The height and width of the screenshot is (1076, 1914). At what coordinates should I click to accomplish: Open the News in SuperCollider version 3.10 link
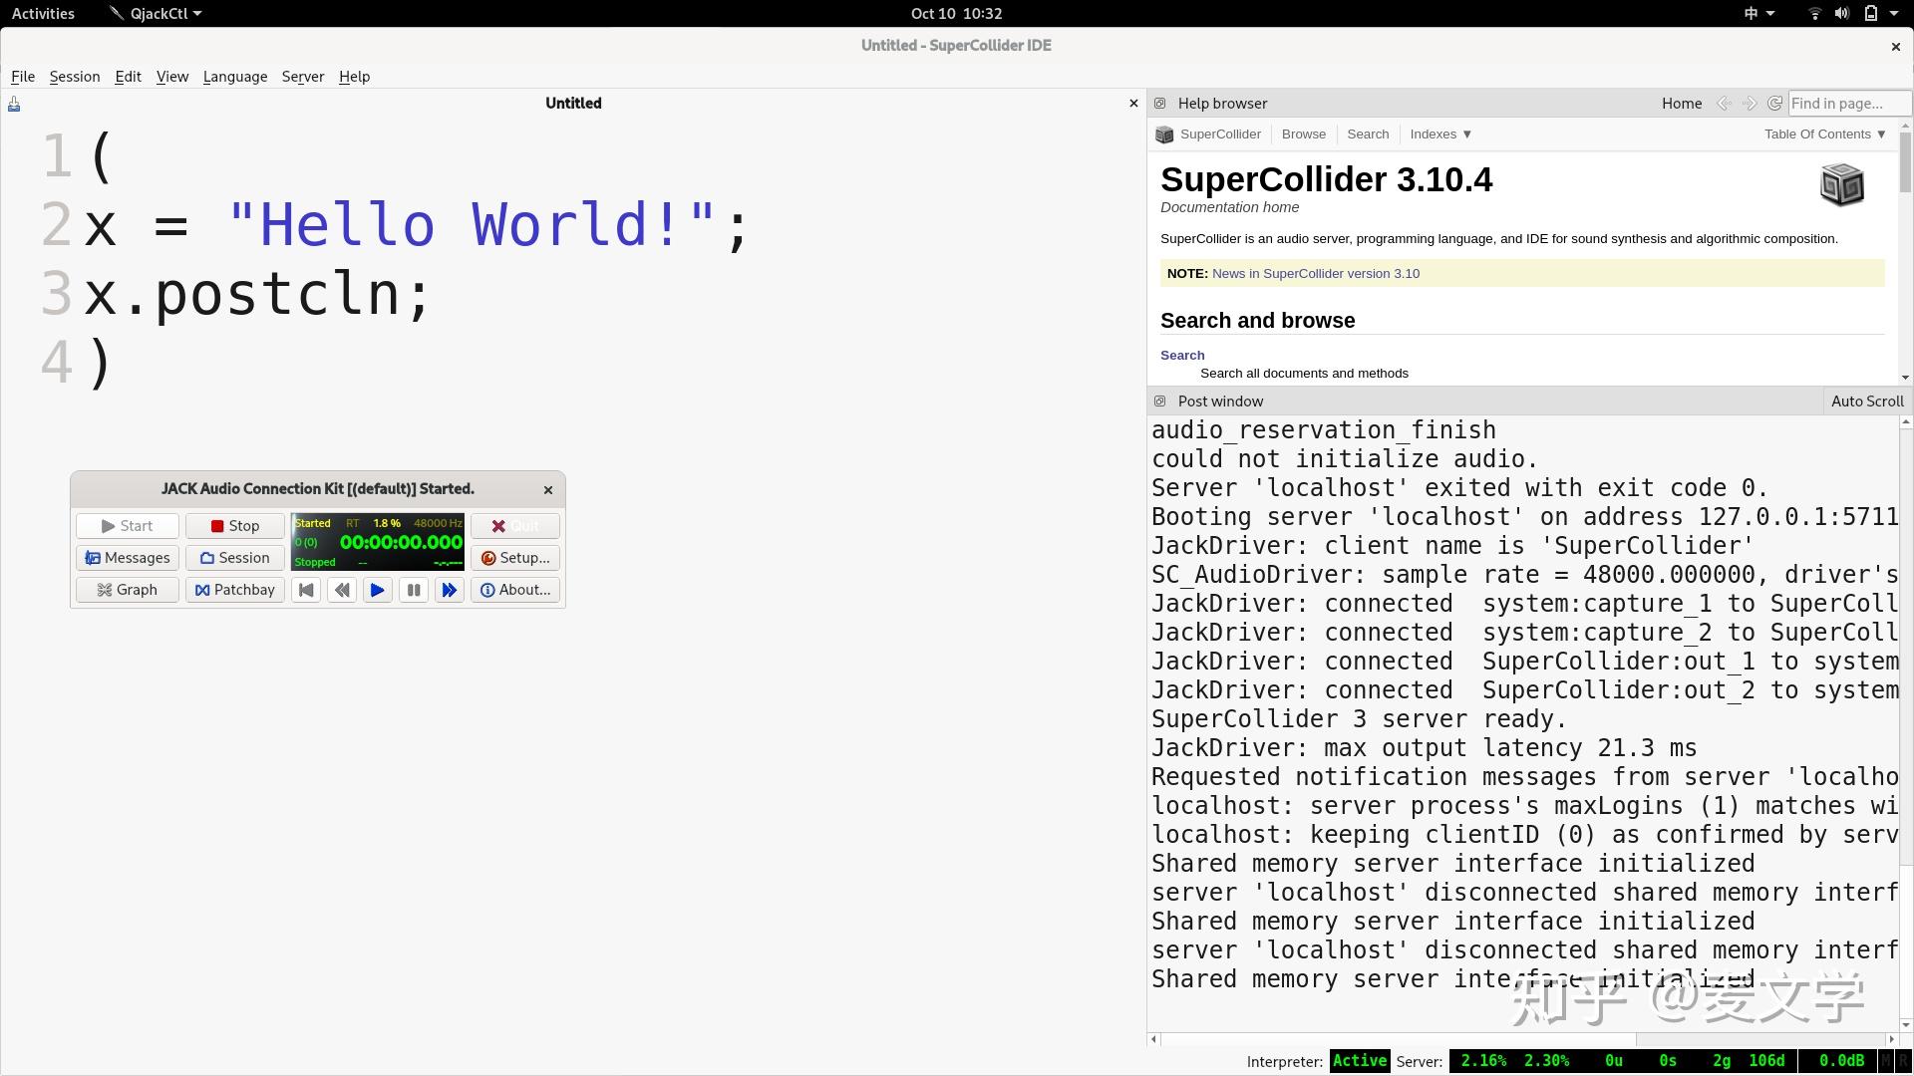[x=1316, y=273]
